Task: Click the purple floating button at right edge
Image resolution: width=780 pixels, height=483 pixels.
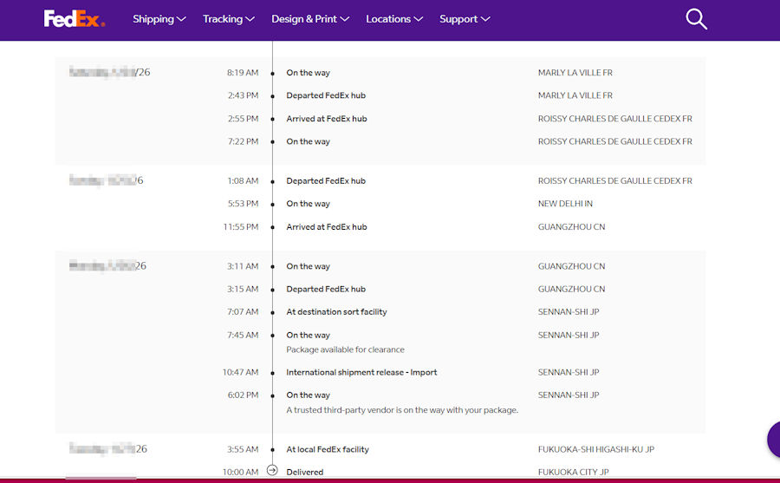Action: point(774,440)
